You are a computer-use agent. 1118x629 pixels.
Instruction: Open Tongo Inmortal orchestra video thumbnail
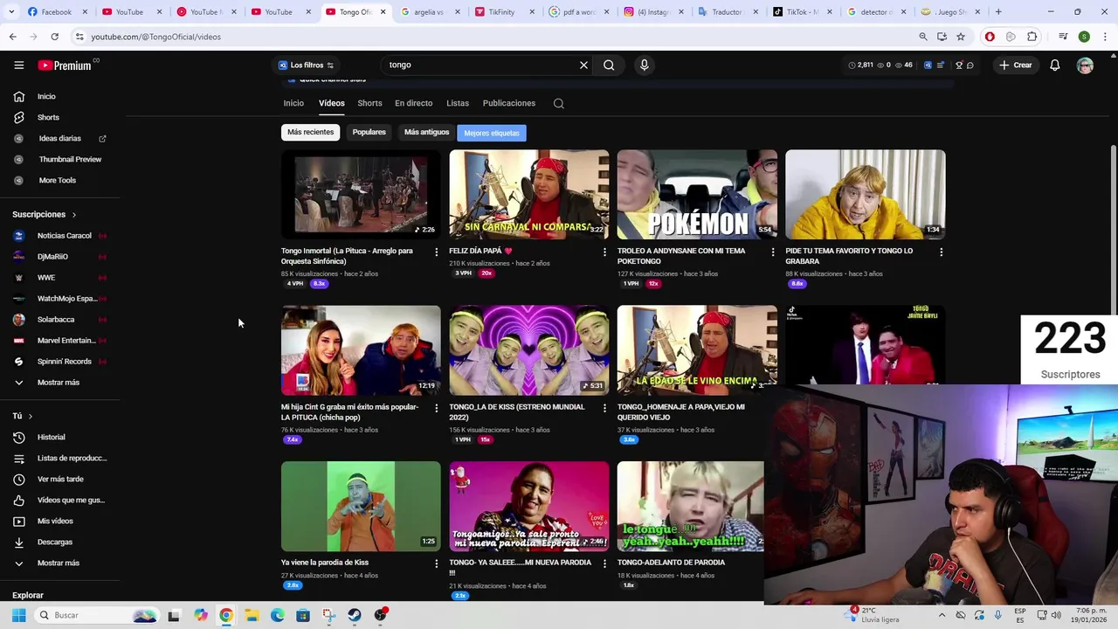[x=361, y=194]
